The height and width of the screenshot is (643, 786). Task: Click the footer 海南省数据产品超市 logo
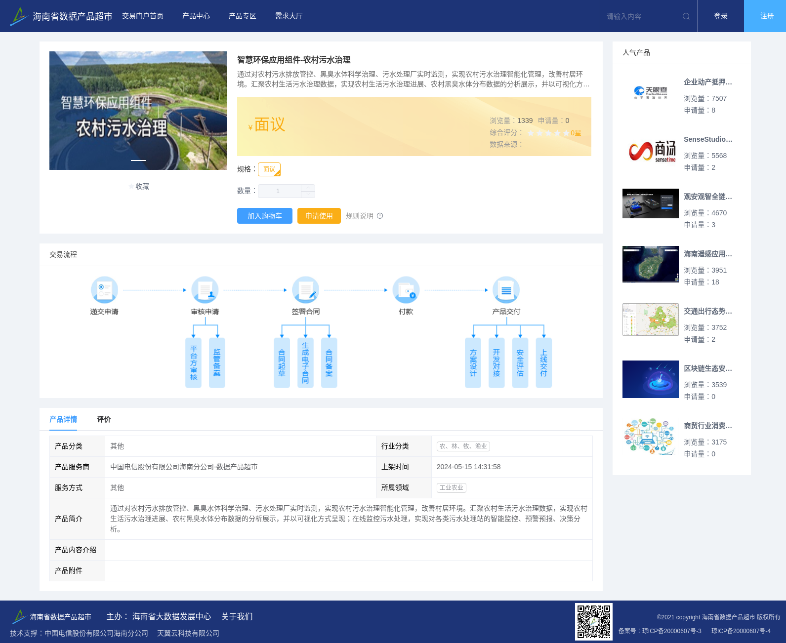[x=51, y=616]
